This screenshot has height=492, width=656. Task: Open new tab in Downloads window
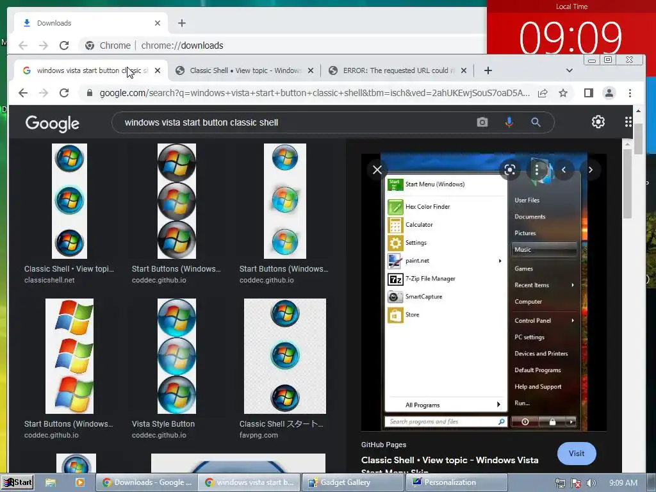(181, 23)
